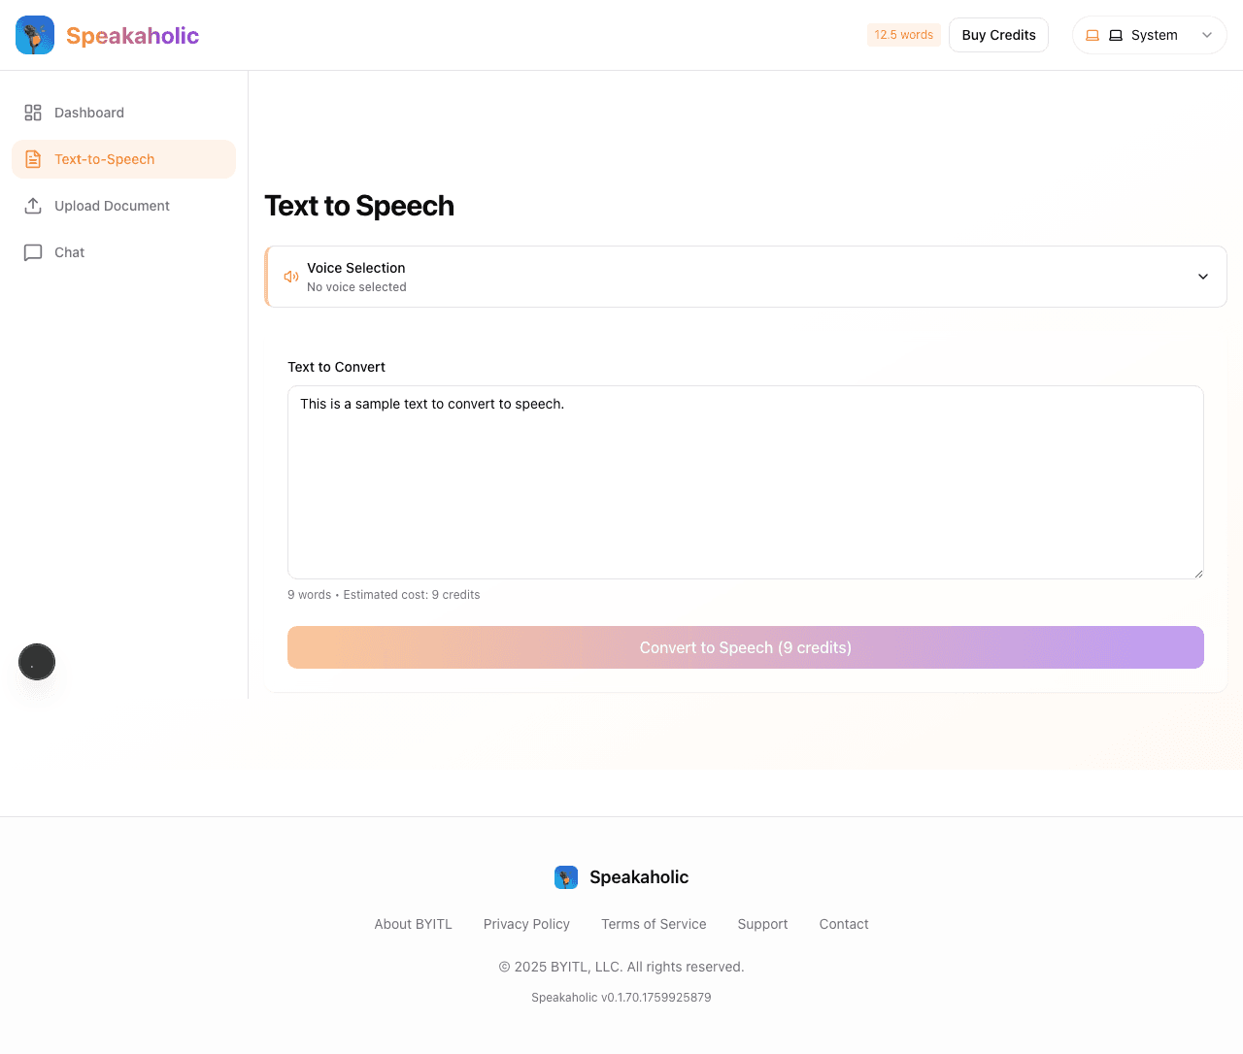Expand the Voice Selection panel
The height and width of the screenshot is (1054, 1243).
click(x=745, y=276)
